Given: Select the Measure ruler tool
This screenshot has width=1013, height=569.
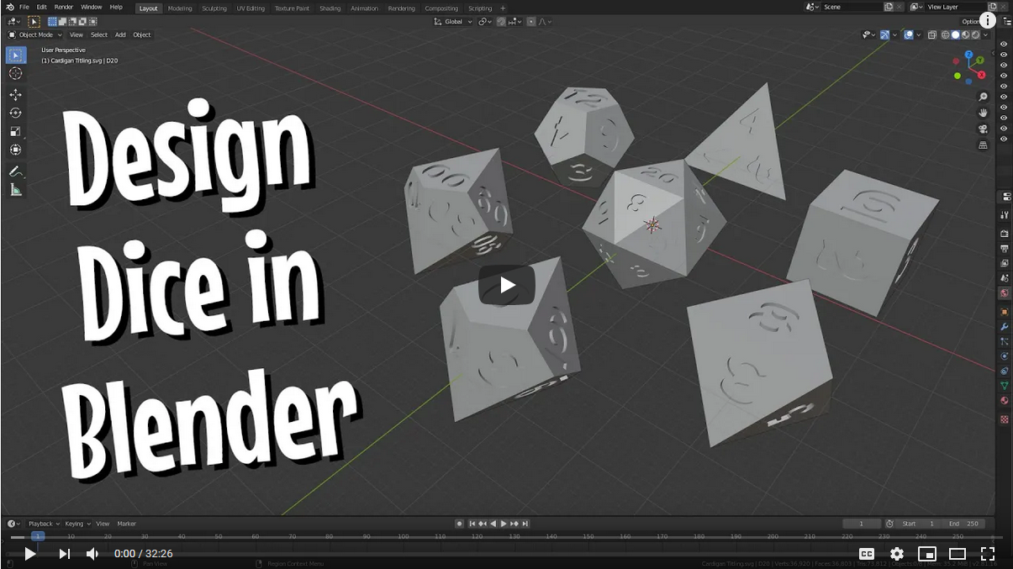Looking at the screenshot, I should [x=16, y=190].
